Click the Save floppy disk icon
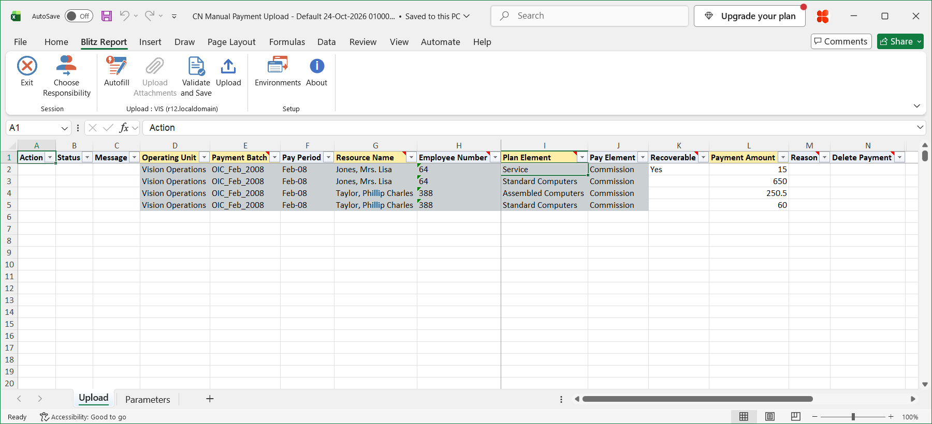932x424 pixels. 107,16
